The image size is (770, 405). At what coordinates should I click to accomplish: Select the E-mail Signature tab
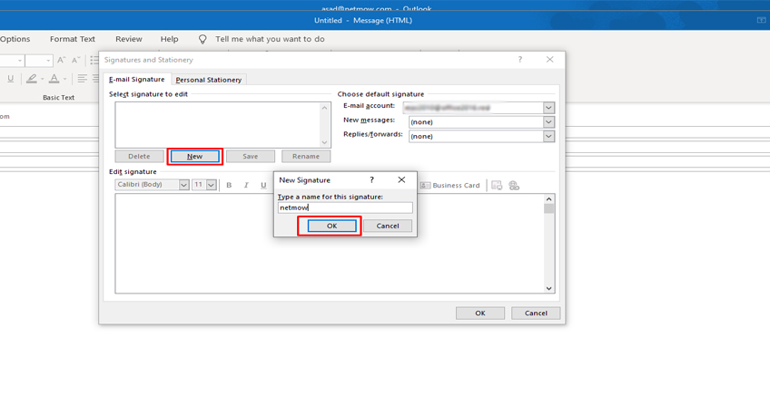pyautogui.click(x=136, y=80)
